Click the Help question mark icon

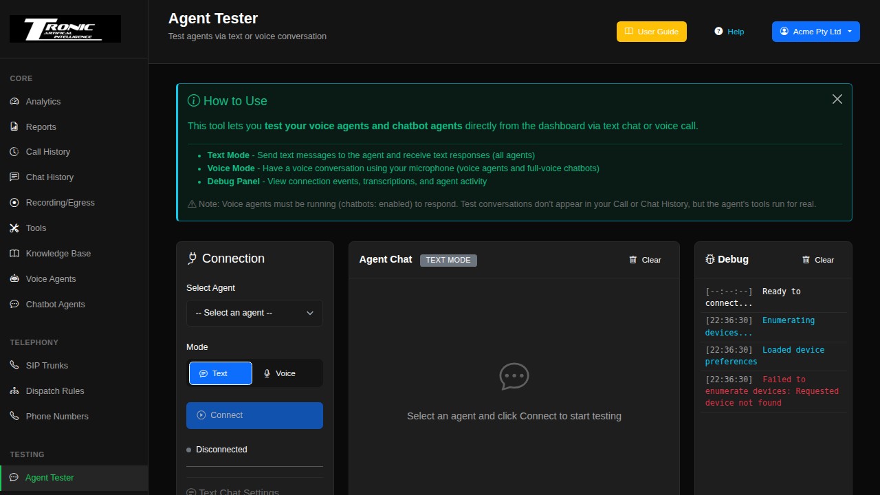point(718,32)
